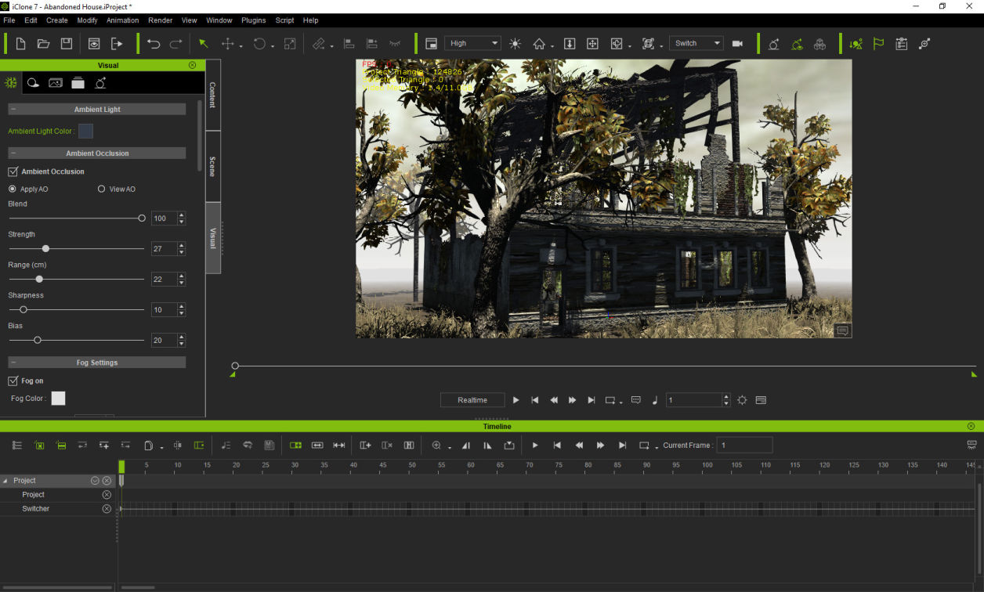Close the Visual panel with its green x

click(x=193, y=65)
